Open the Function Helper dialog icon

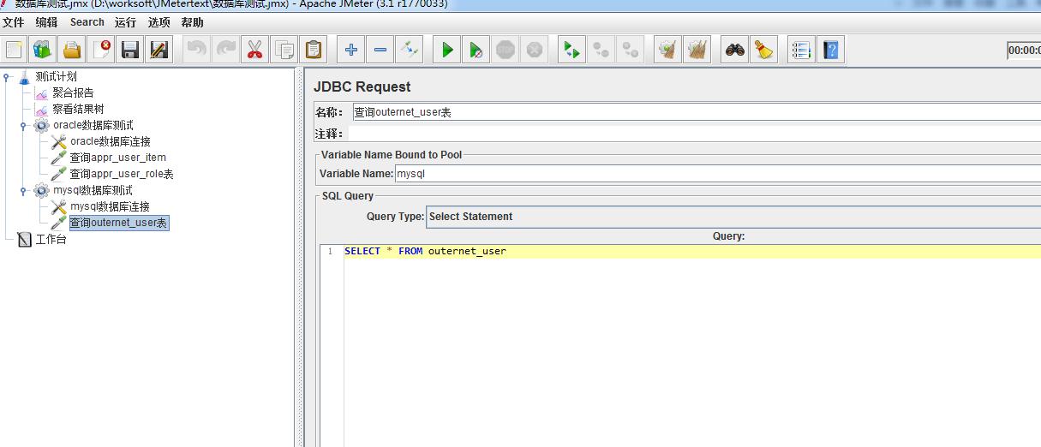click(x=801, y=50)
